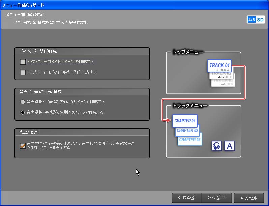The width and height of the screenshot is (269, 206).
Task: Select the CHAPTER 01 card
Action: tap(185, 121)
